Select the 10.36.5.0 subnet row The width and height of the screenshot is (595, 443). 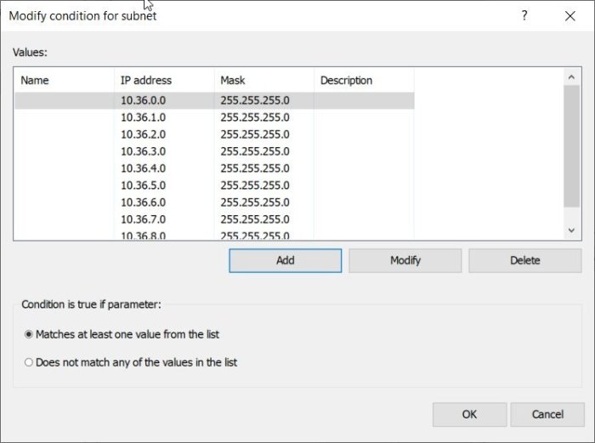pyautogui.click(x=143, y=185)
